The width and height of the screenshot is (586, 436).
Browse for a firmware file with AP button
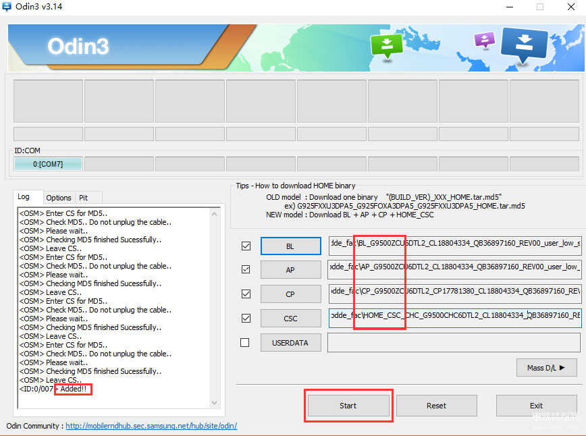(290, 270)
